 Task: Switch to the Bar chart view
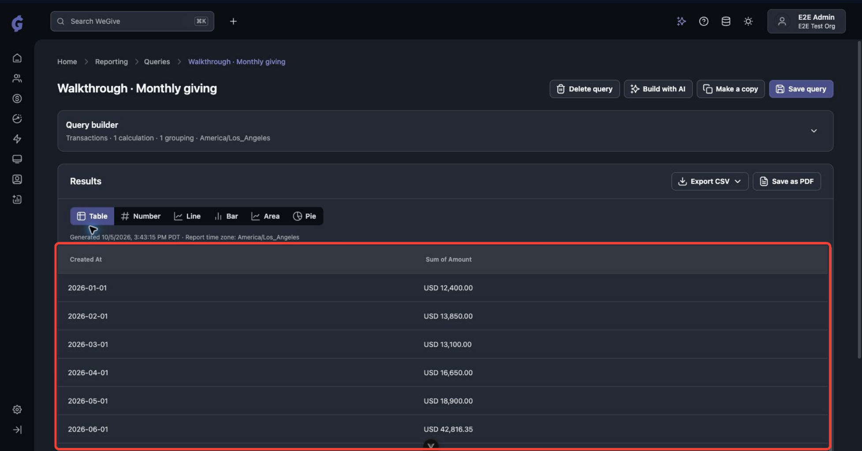[x=226, y=216]
